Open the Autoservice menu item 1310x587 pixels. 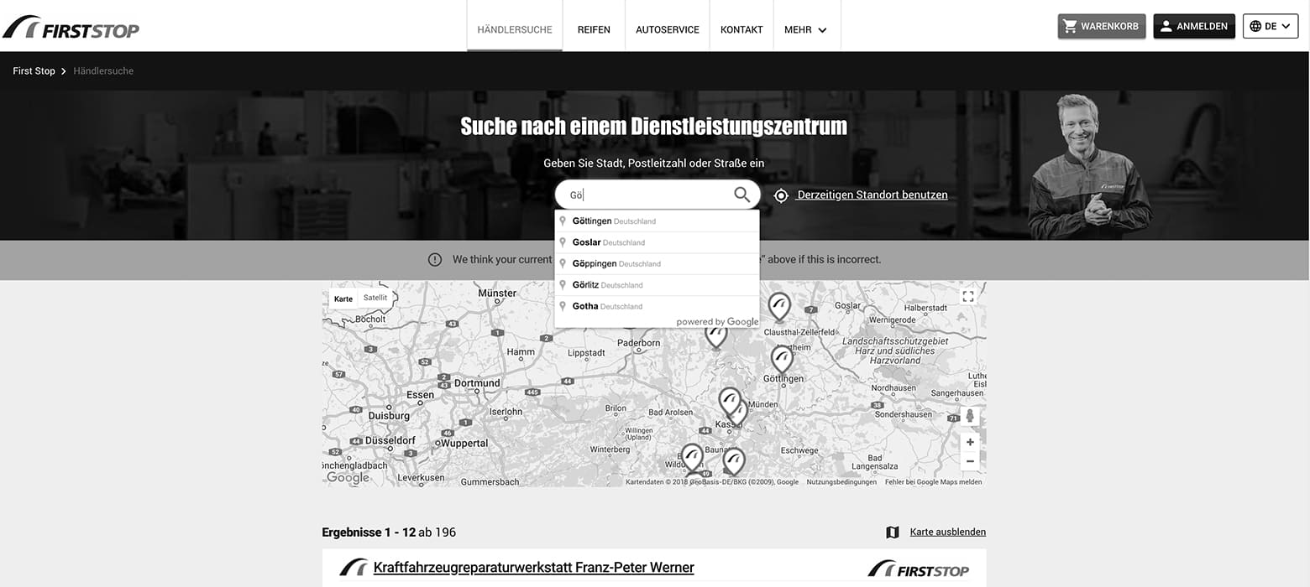pos(668,29)
